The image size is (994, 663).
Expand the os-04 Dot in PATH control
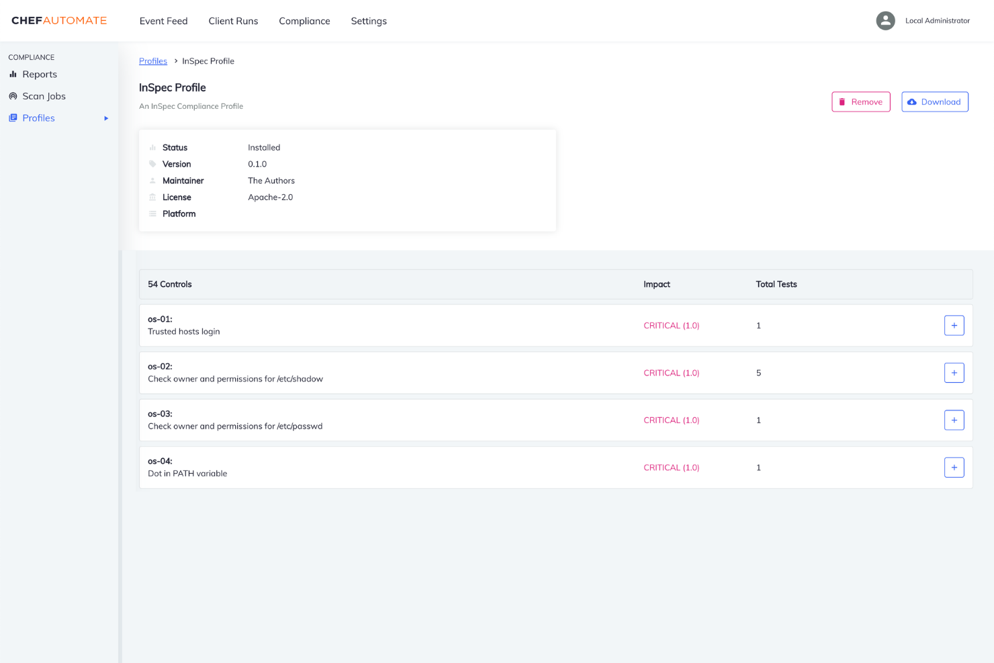[x=954, y=468]
